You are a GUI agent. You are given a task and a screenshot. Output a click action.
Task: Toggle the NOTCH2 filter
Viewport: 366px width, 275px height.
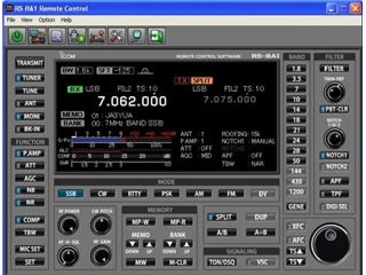pyautogui.click(x=334, y=167)
